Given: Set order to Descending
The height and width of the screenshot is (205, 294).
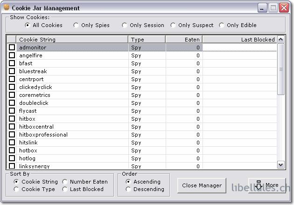Looking at the screenshot, I should coord(128,189).
